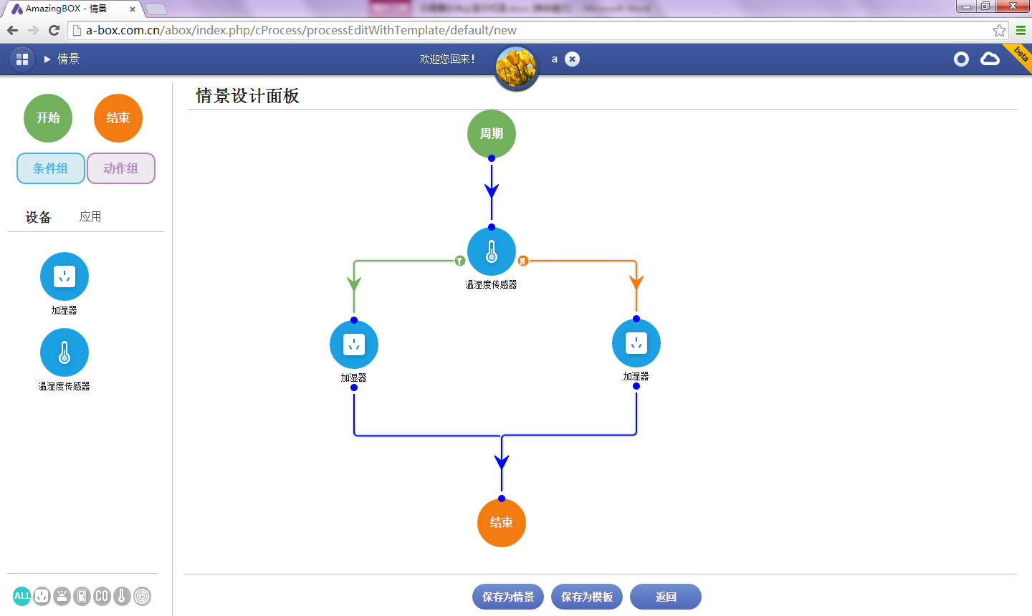The image size is (1032, 616).
Task: Click the x icon next to username
Action: [x=572, y=59]
